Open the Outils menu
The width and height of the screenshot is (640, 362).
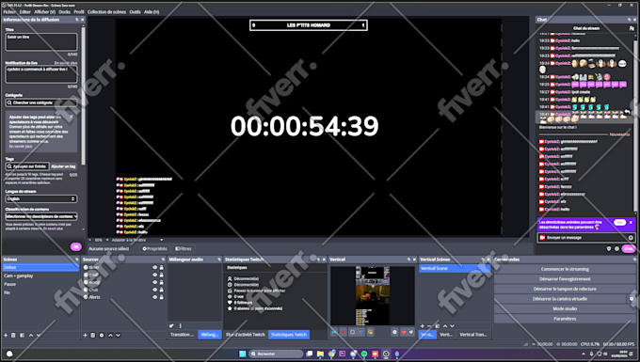tap(136, 12)
